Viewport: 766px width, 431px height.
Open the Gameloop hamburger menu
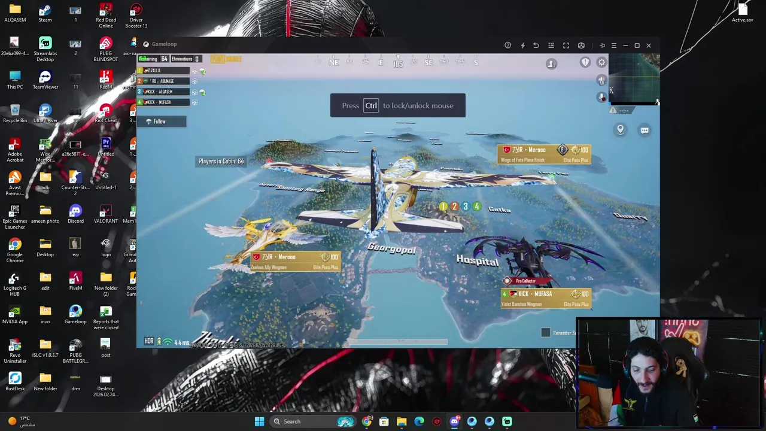coord(613,45)
